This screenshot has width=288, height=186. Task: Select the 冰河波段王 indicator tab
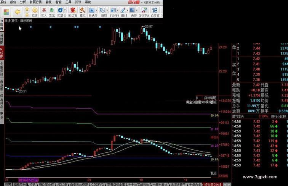178,184
